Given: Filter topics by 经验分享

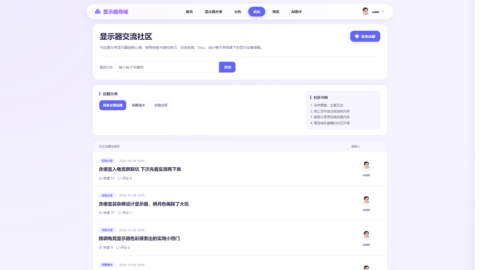Looking at the screenshot, I should [161, 105].
